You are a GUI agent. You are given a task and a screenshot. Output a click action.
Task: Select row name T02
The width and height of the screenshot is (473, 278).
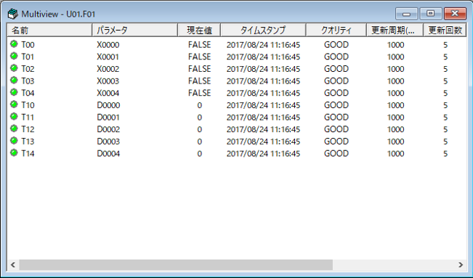pos(28,69)
